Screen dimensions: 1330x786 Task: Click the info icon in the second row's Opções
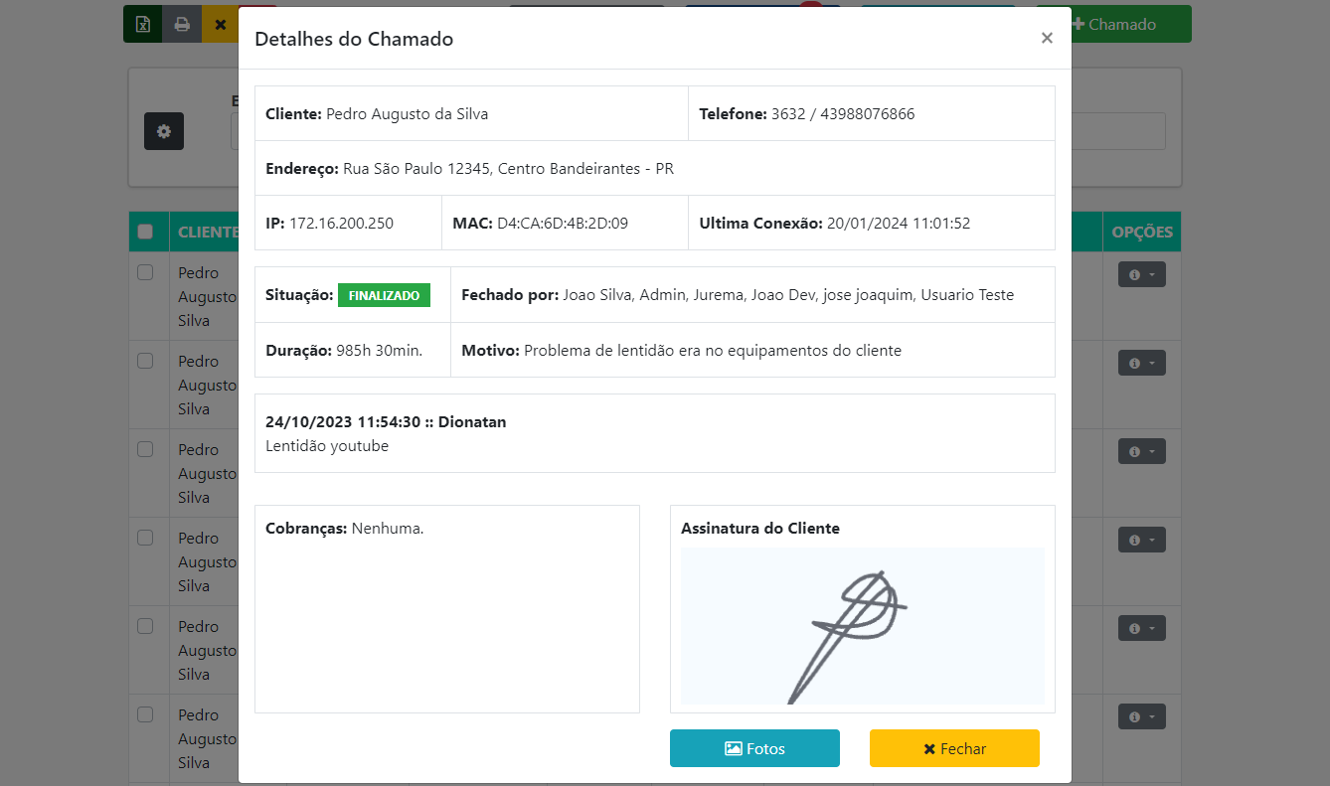tap(1136, 362)
